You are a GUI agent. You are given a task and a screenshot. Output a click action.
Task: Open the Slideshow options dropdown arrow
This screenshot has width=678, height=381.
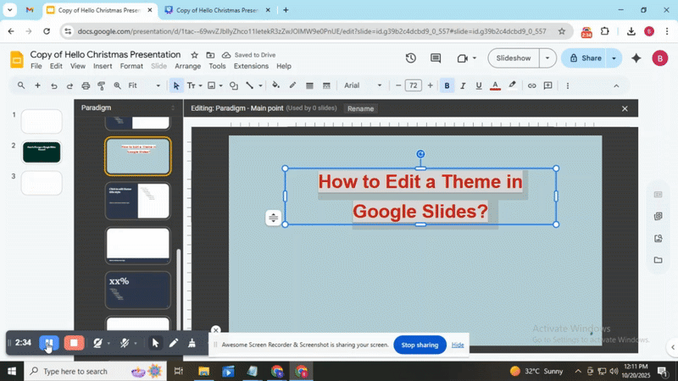pyautogui.click(x=547, y=58)
